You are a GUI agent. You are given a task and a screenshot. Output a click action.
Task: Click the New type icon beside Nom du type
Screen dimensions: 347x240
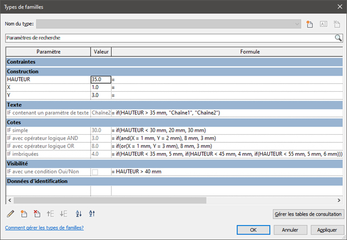pyautogui.click(x=310, y=24)
